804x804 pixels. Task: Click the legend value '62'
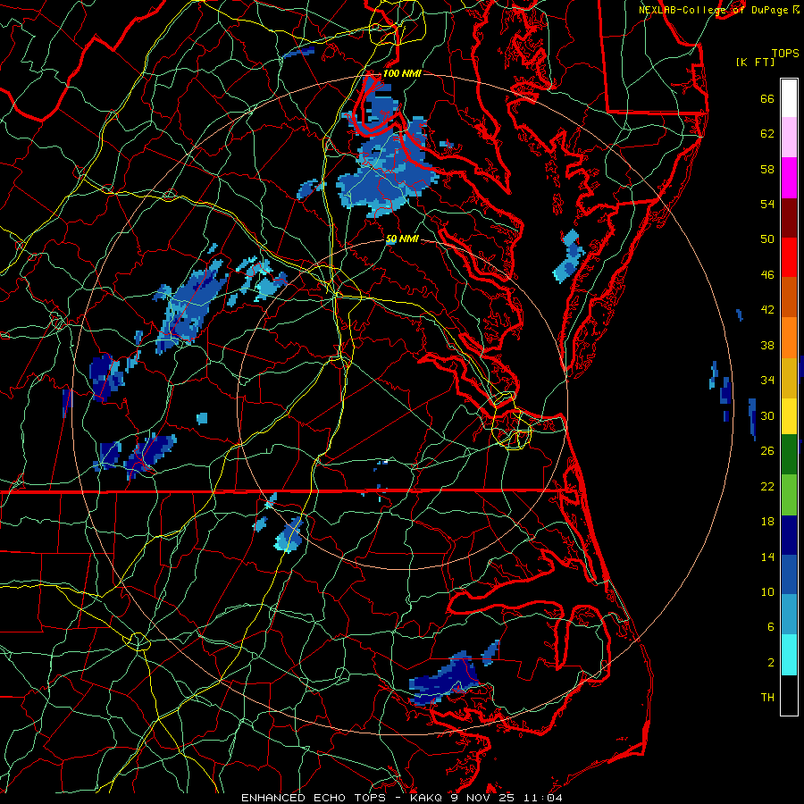[767, 133]
